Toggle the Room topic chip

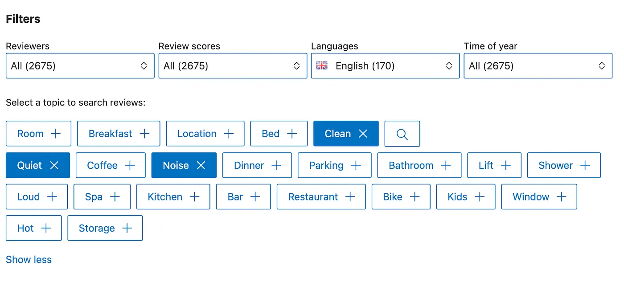point(38,134)
